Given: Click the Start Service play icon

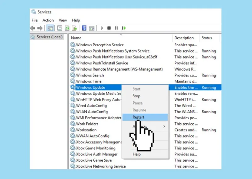Looking at the screenshot, I should (x=102, y=28).
